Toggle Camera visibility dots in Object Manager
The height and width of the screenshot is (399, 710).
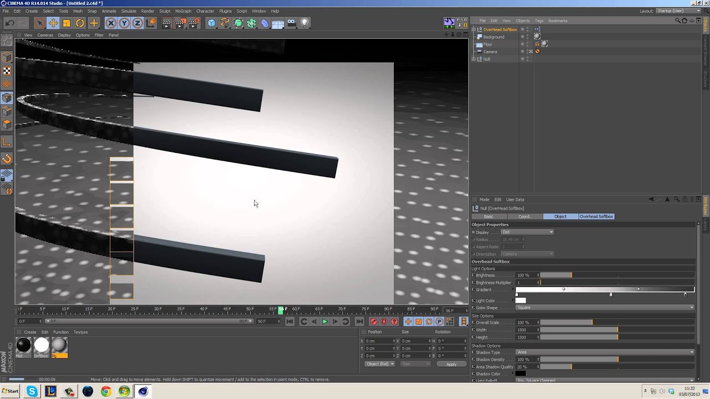(x=528, y=52)
